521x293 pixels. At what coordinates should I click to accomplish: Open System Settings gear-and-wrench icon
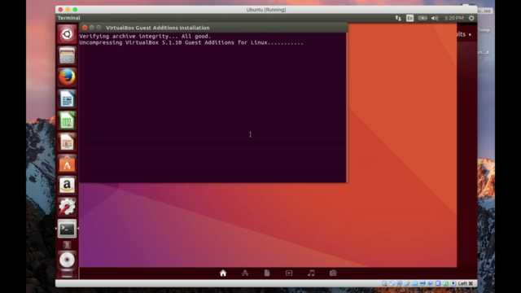(67, 207)
